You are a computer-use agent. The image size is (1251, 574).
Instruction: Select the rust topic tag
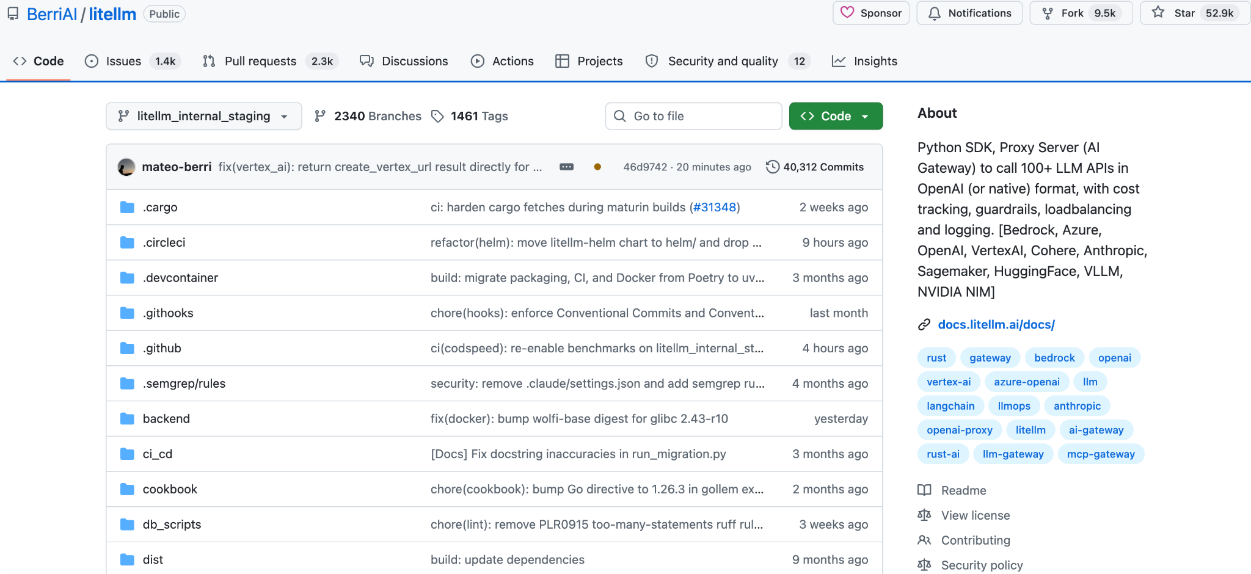tap(936, 358)
